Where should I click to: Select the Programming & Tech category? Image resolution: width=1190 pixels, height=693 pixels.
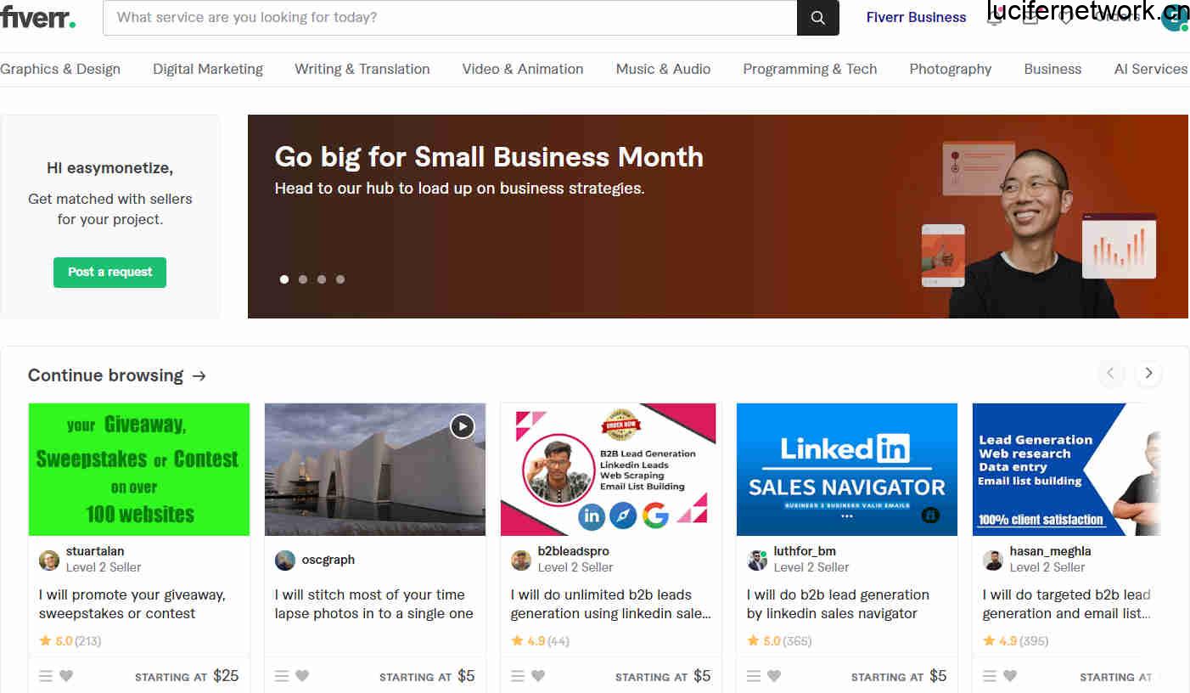click(x=810, y=69)
